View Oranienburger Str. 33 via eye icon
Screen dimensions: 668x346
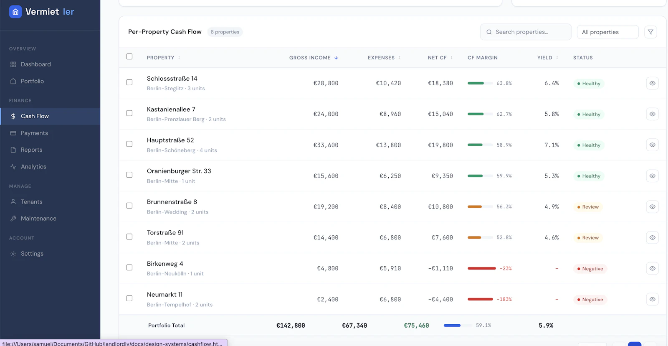[x=652, y=176]
